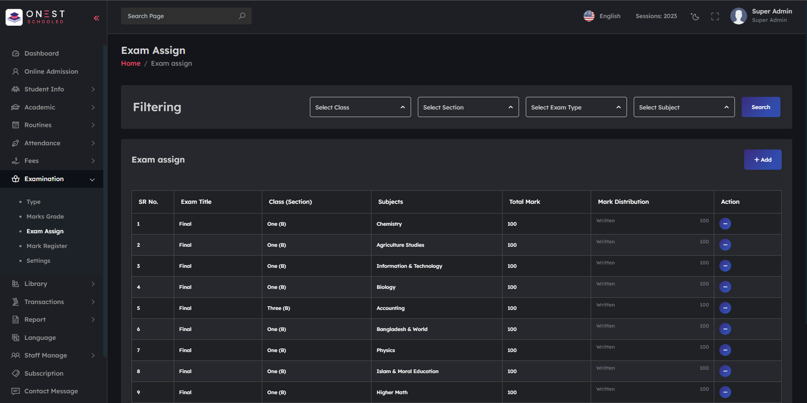The image size is (807, 403).
Task: Expand Fees menu chevron
Action: coord(93,161)
